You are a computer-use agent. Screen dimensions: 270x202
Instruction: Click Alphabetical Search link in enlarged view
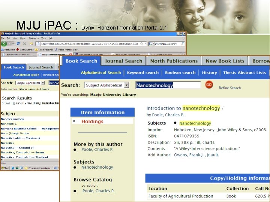[x=101, y=73]
